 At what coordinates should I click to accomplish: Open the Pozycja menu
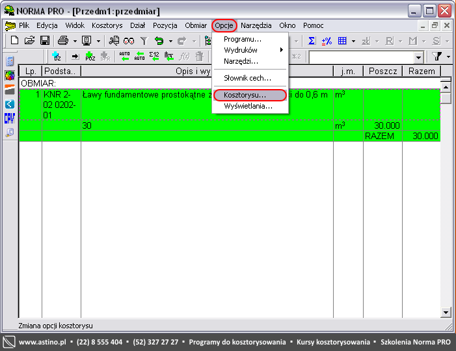click(x=165, y=25)
